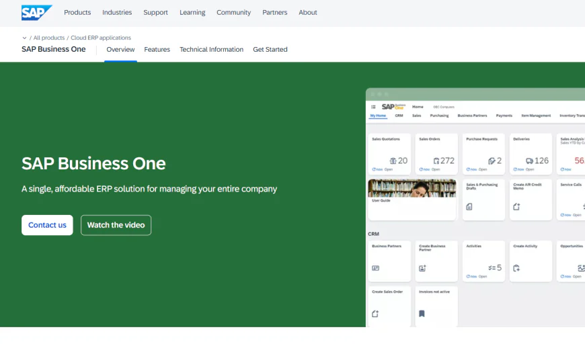Open the Get Started tab
The width and height of the screenshot is (585, 348).
(x=270, y=50)
